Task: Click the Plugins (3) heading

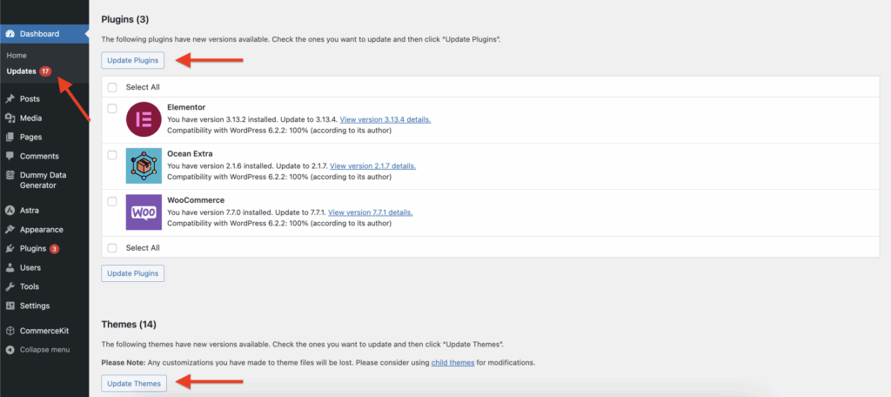Action: coord(125,19)
